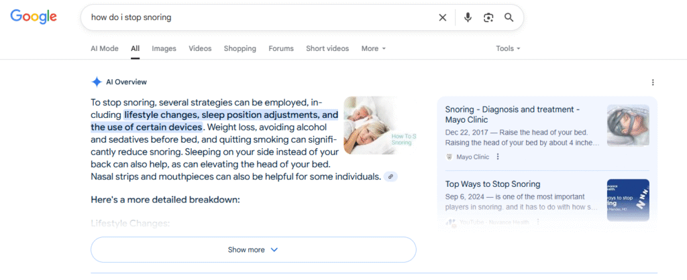Image resolution: width=687 pixels, height=280 pixels.
Task: Start voice search with microphone icon
Action: (x=468, y=17)
